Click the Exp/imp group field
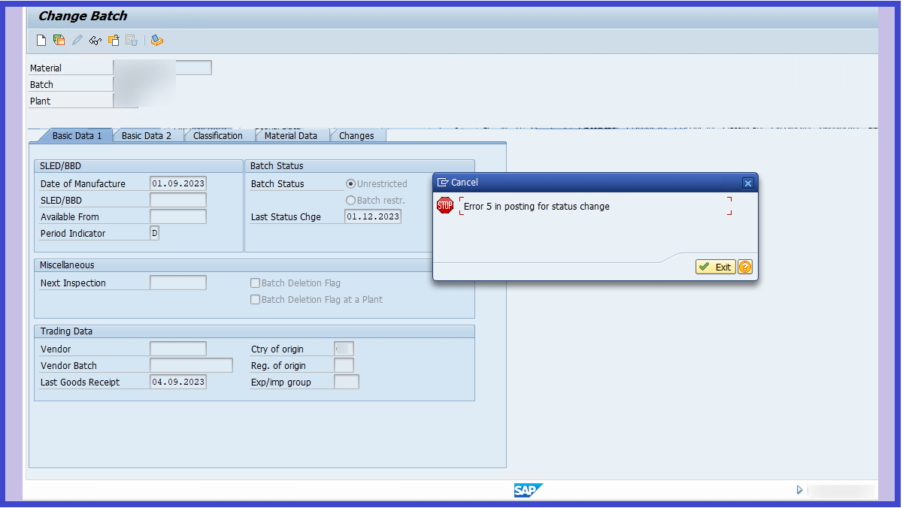This screenshot has width=903, height=508. 346,382
